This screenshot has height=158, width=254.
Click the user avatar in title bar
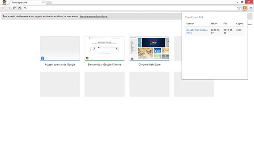tap(4, 2)
